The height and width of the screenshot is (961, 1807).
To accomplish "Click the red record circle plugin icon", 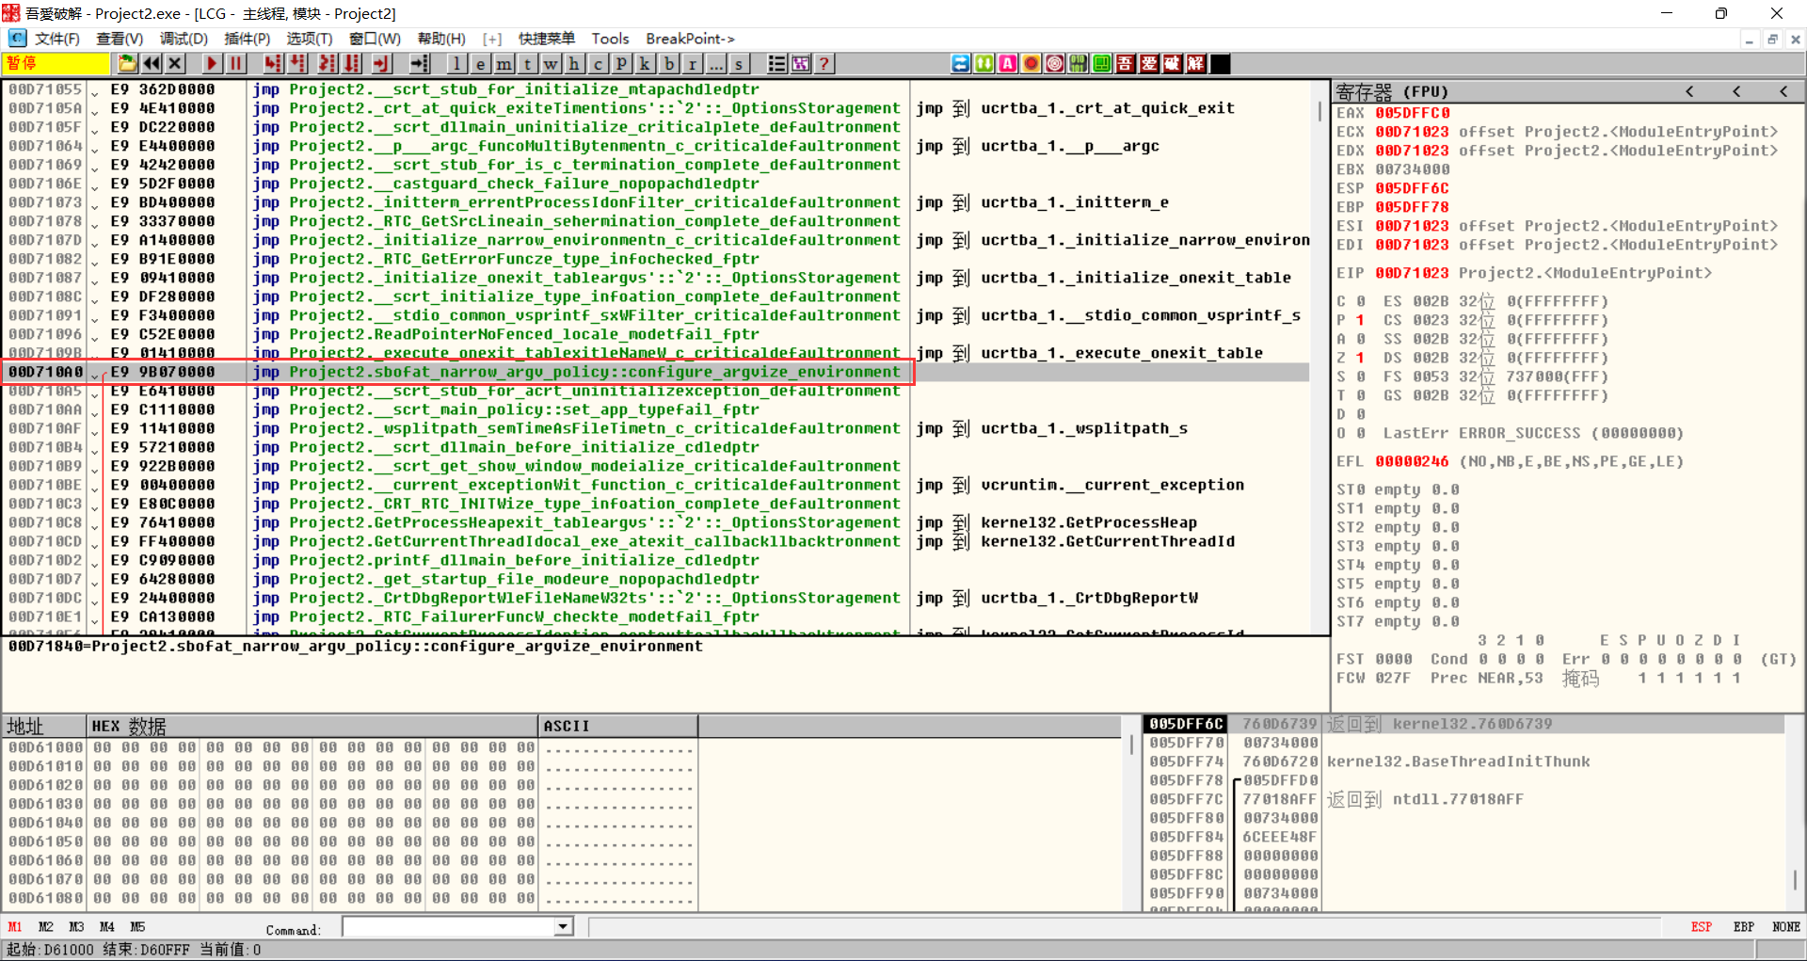I will pos(1031,63).
